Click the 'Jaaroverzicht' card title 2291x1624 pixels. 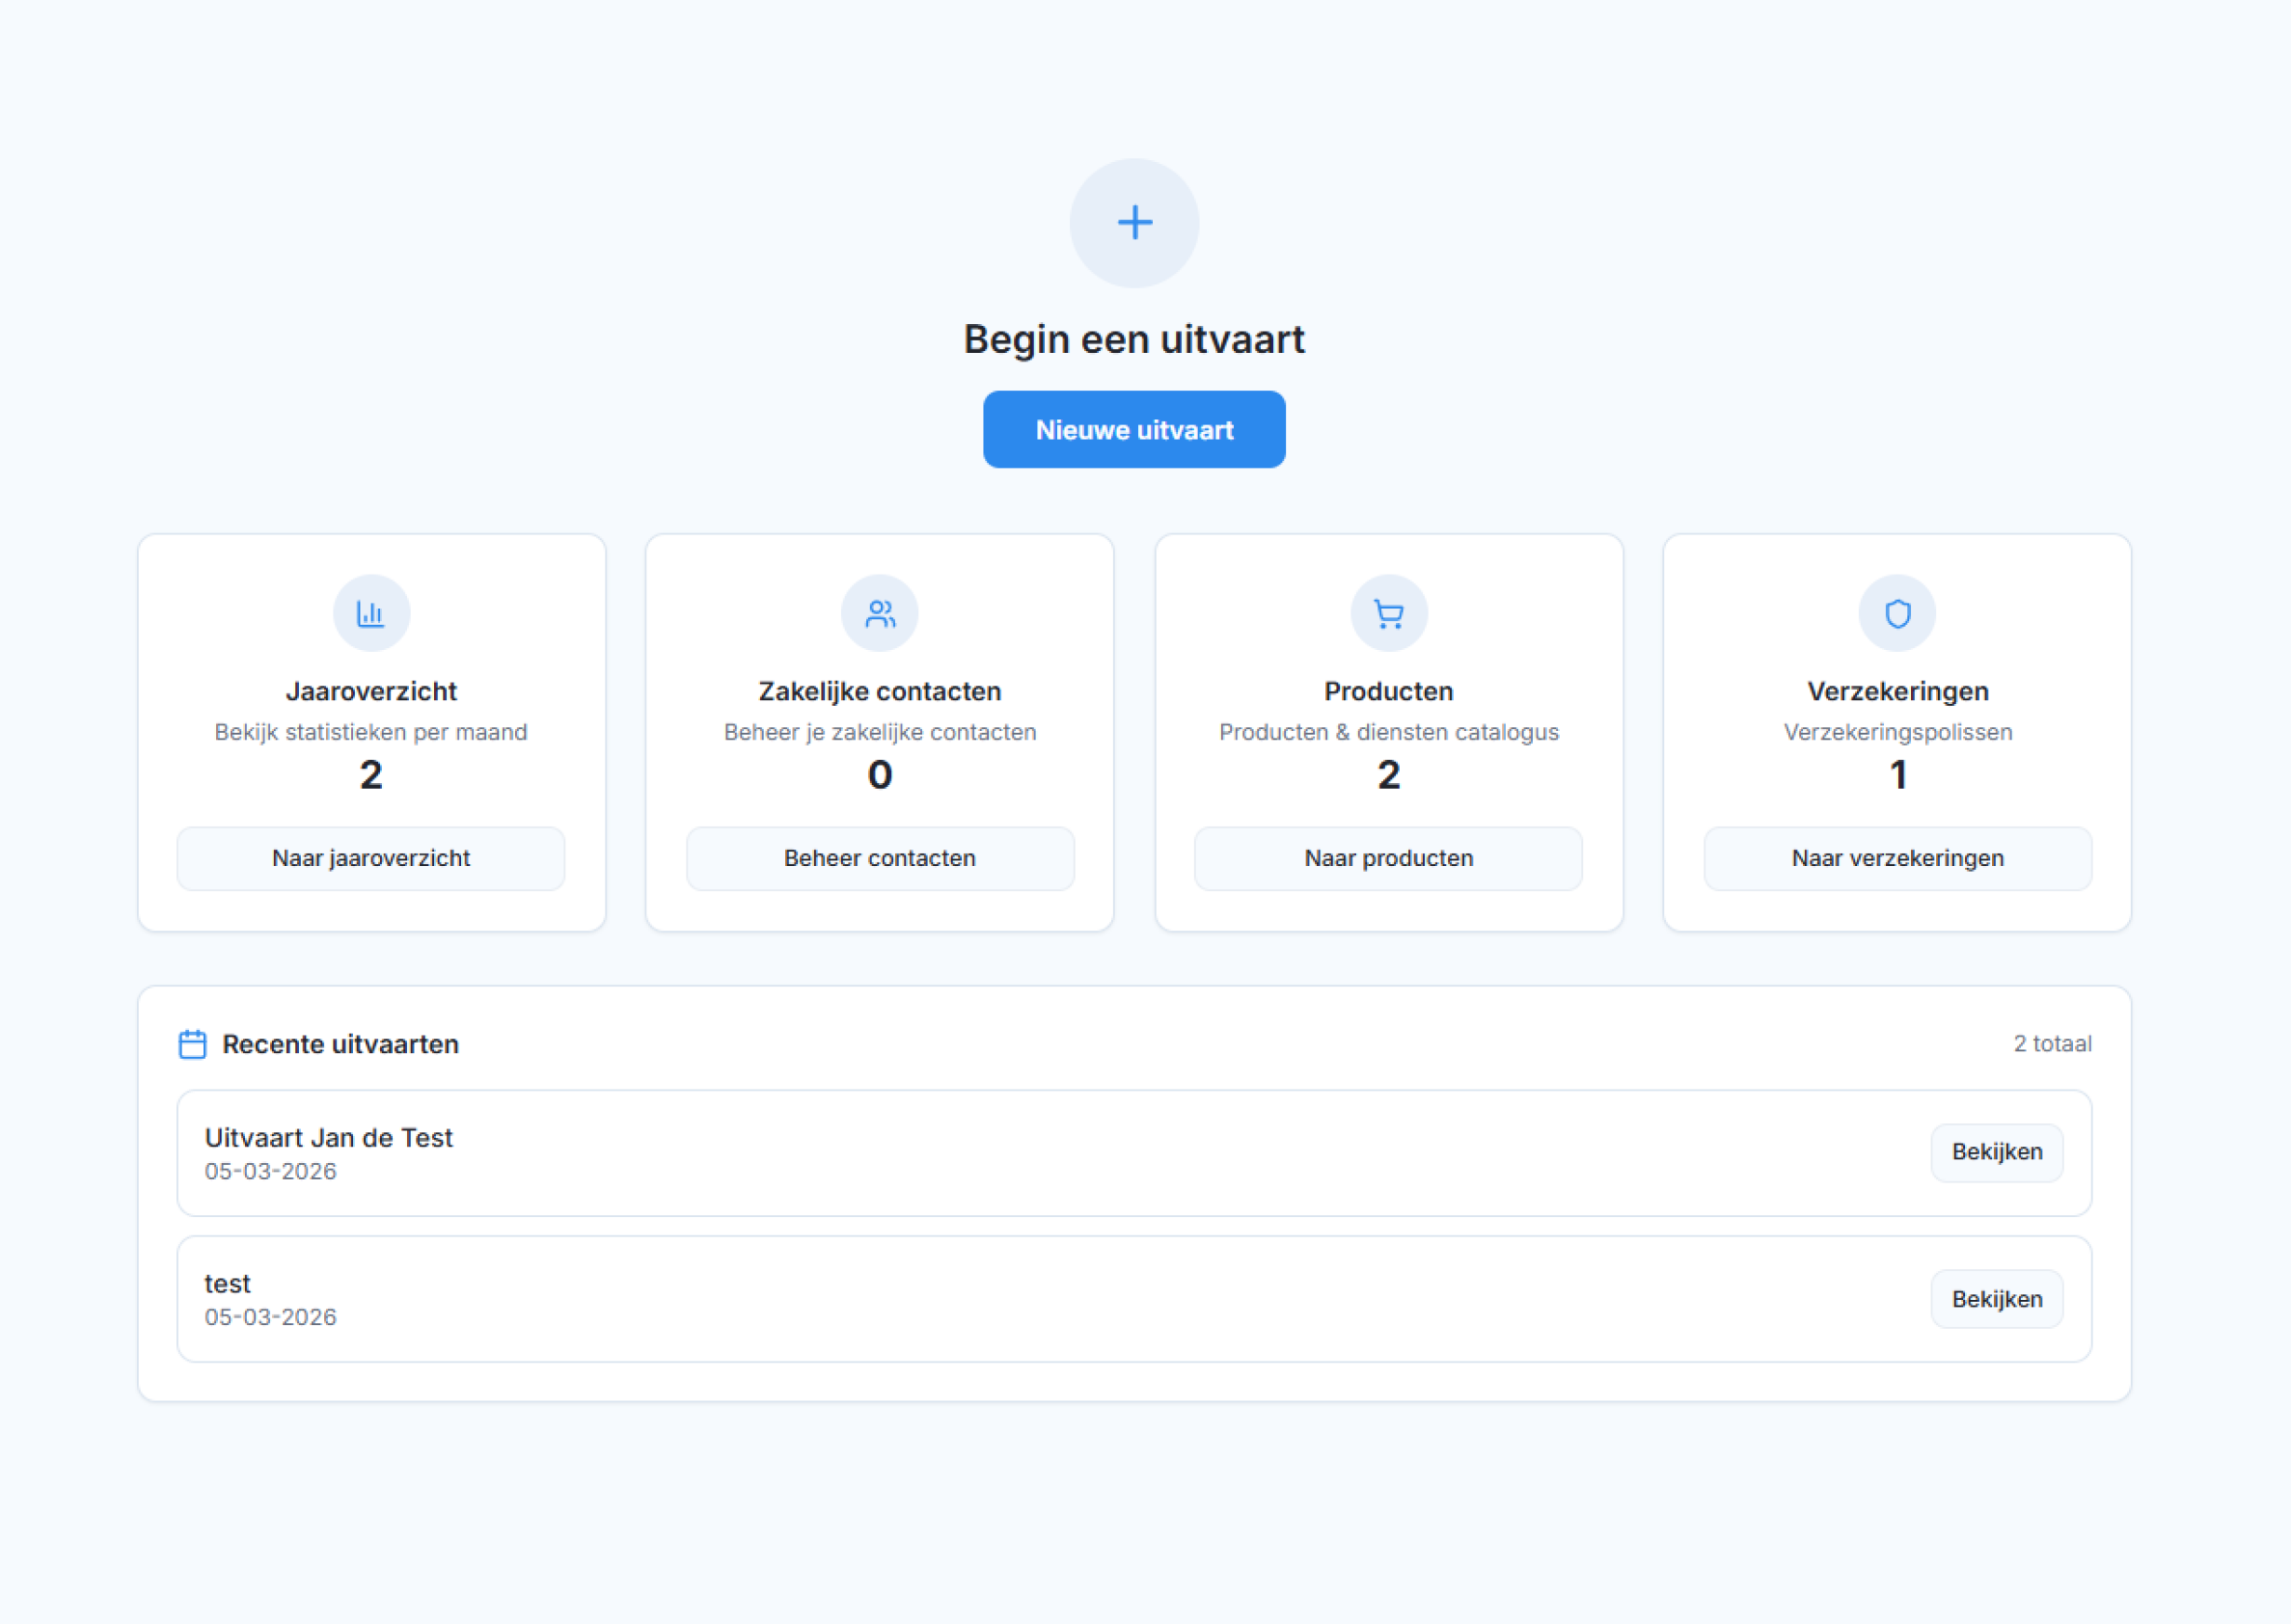(371, 691)
